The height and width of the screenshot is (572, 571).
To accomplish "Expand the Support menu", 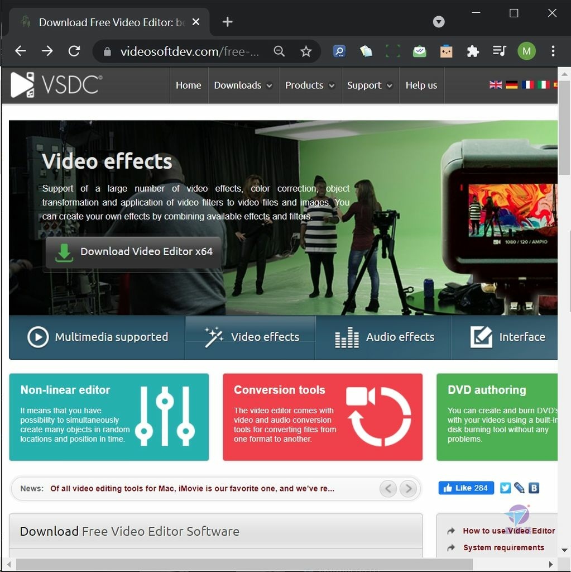I will (370, 85).
